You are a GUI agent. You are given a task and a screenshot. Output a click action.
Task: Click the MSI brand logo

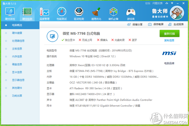click(x=169, y=53)
